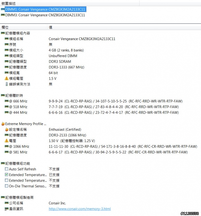Select the DDR3-1333 (667 MHz) value
This screenshot has width=201, height=216.
pyautogui.click(x=67, y=67)
